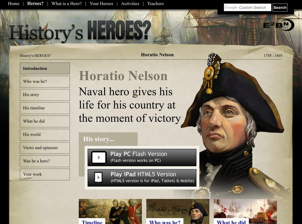Open Views and opinions section
This screenshot has width=302, height=224.
tap(45, 148)
